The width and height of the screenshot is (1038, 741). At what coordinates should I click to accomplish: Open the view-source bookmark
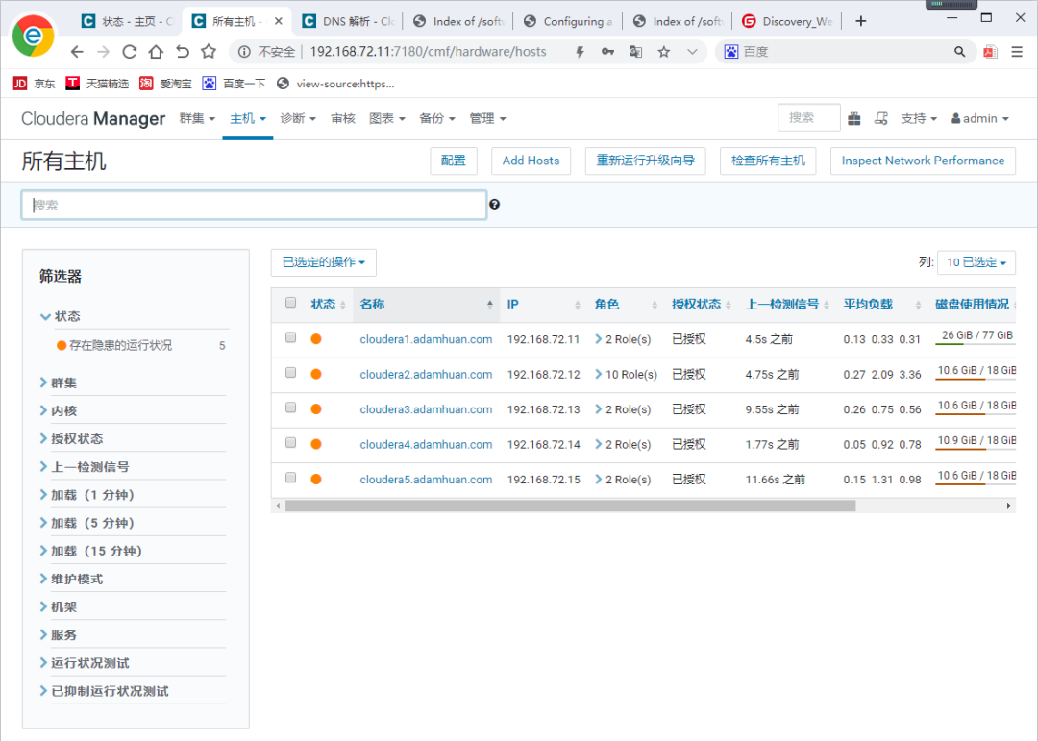point(335,84)
